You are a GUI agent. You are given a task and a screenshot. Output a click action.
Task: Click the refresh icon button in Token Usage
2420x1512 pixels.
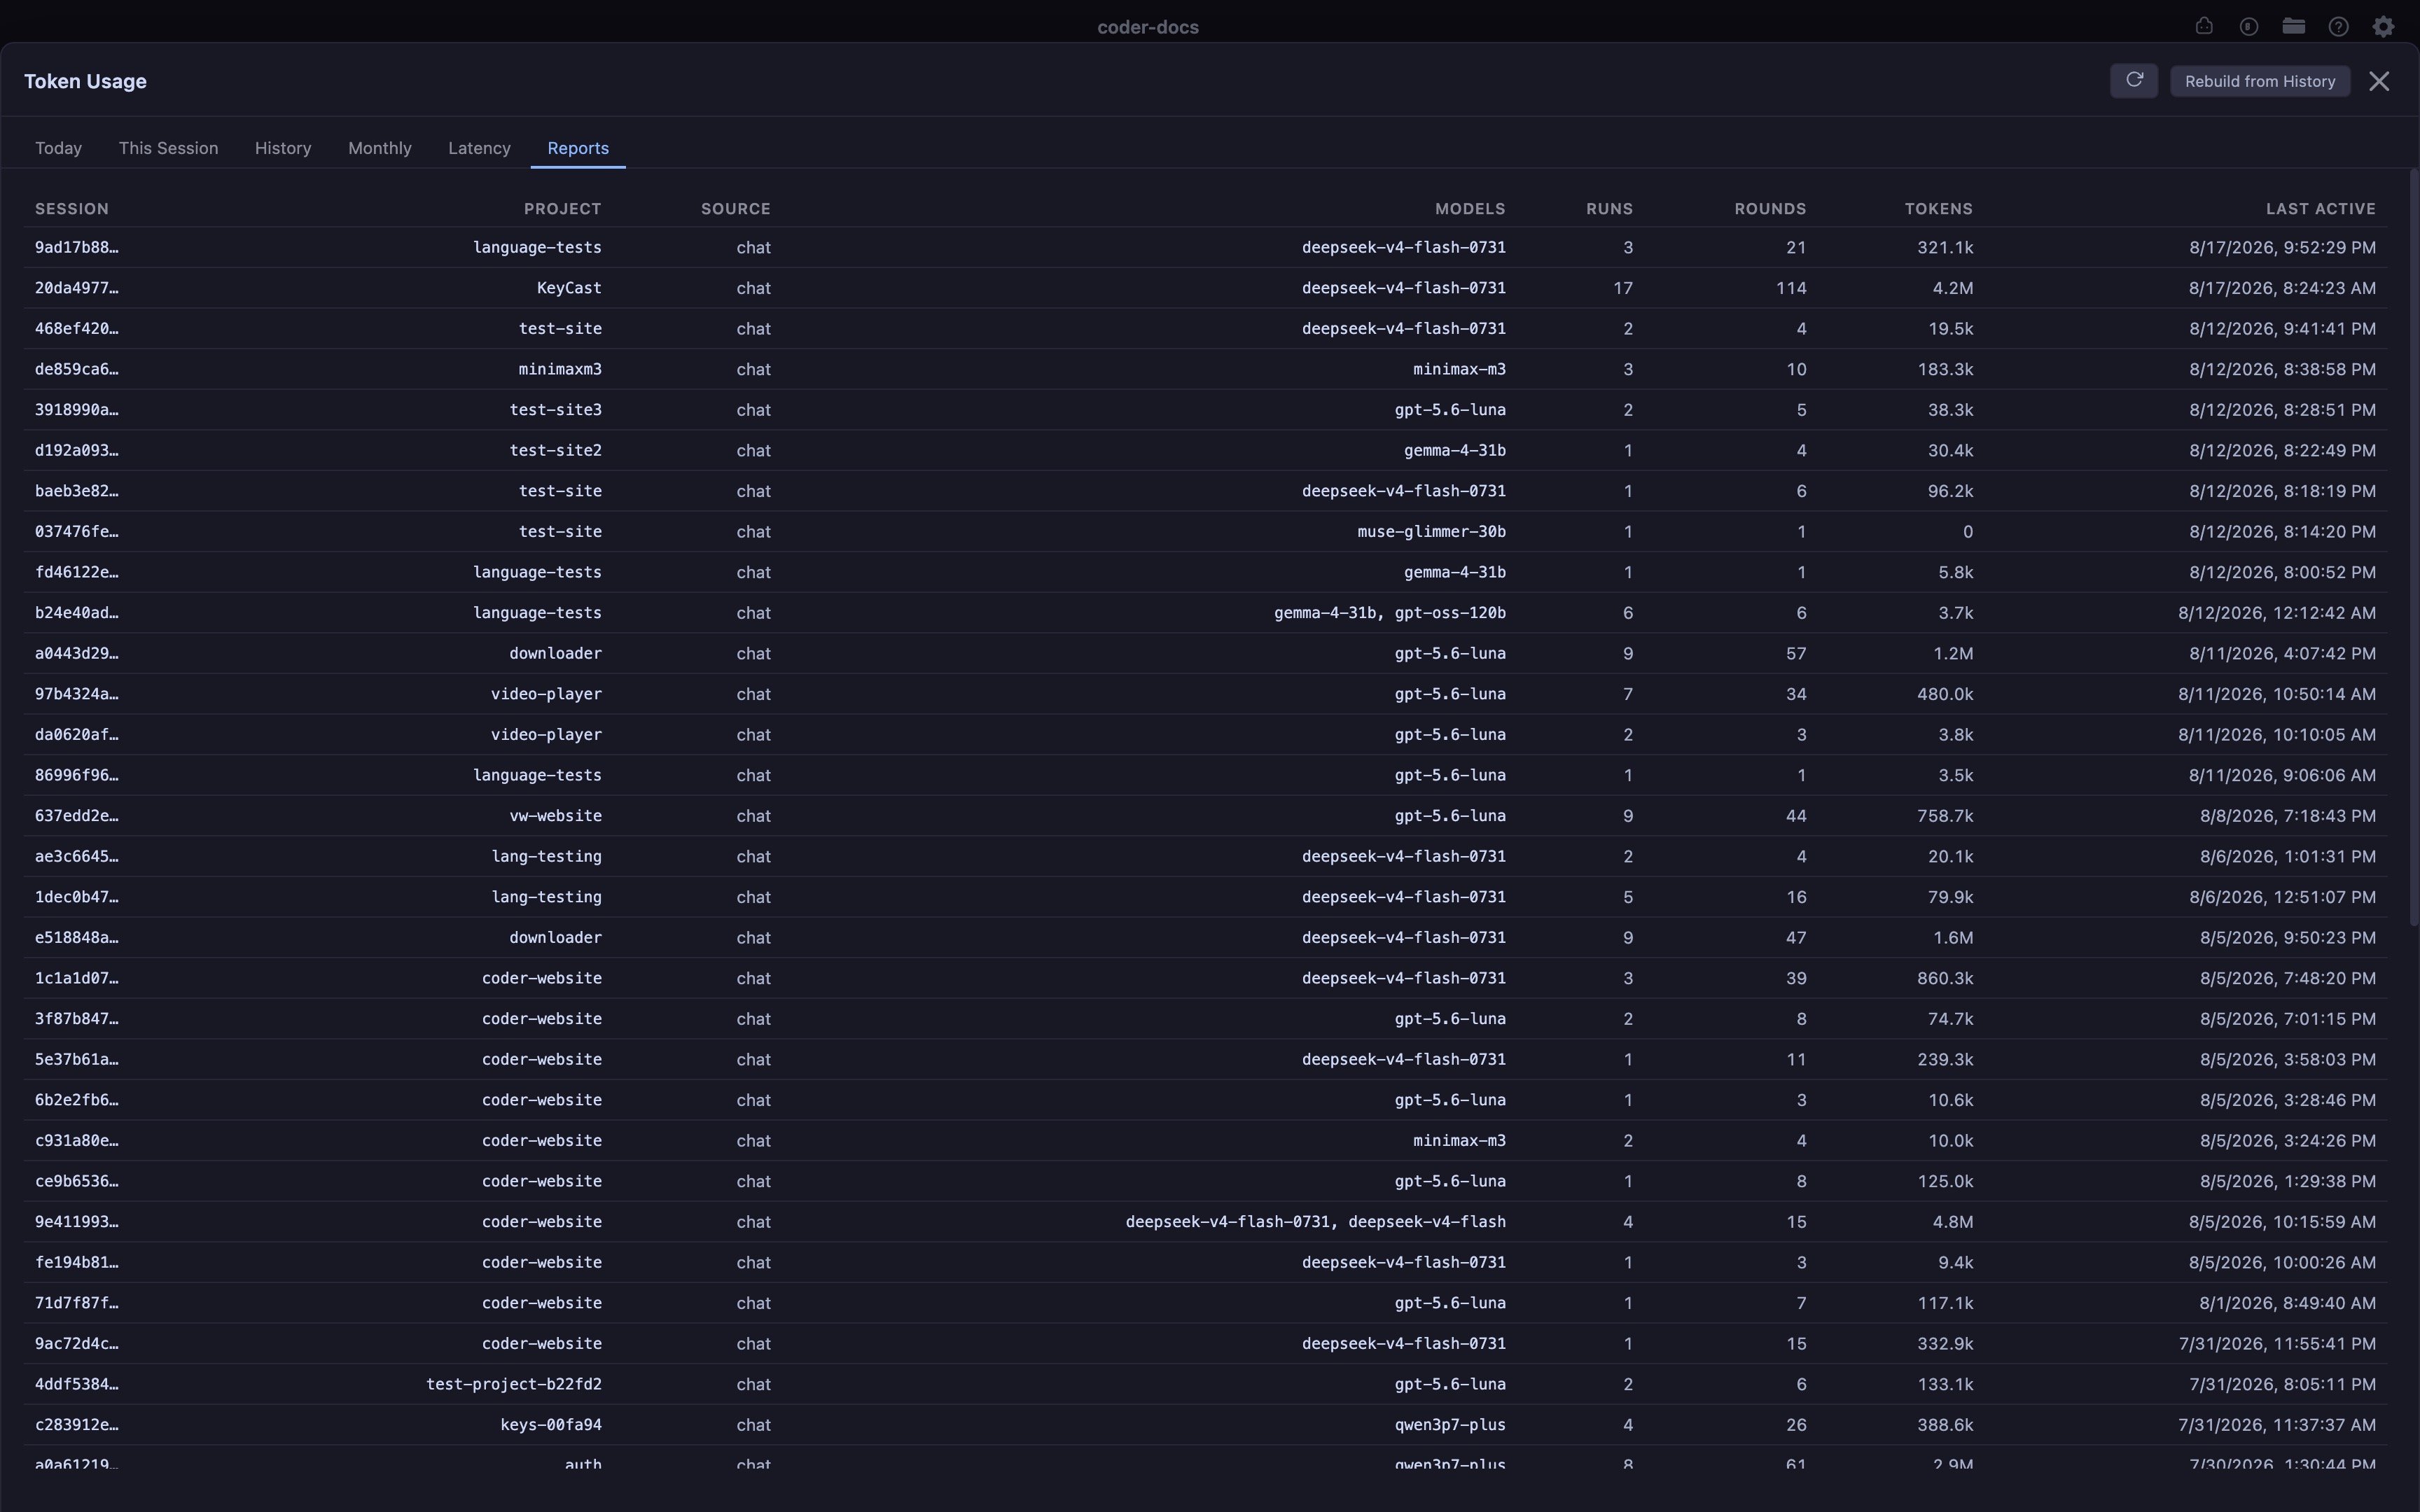point(2134,81)
